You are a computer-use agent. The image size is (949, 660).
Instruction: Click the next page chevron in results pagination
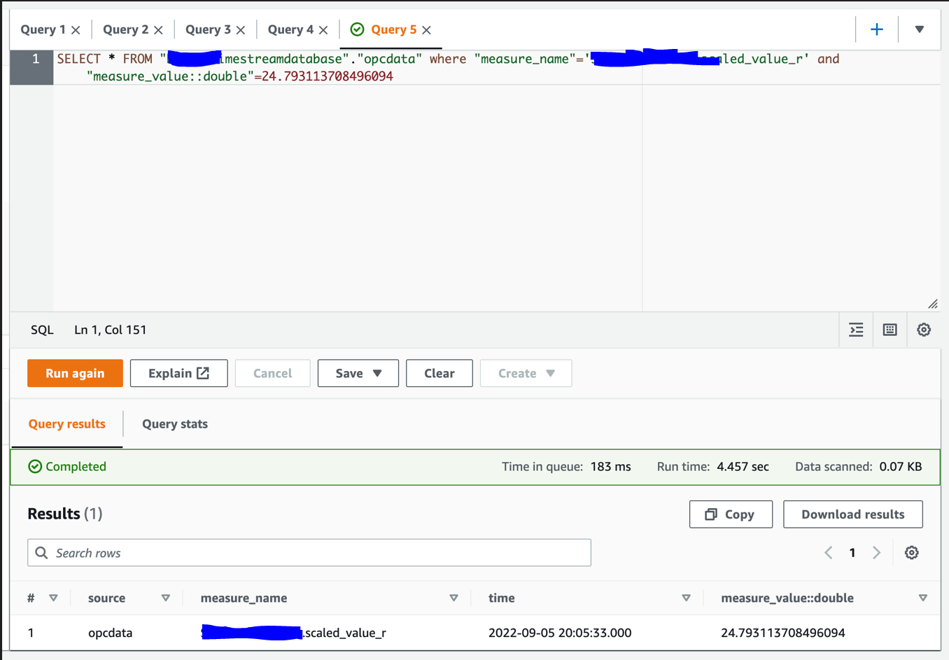point(877,552)
